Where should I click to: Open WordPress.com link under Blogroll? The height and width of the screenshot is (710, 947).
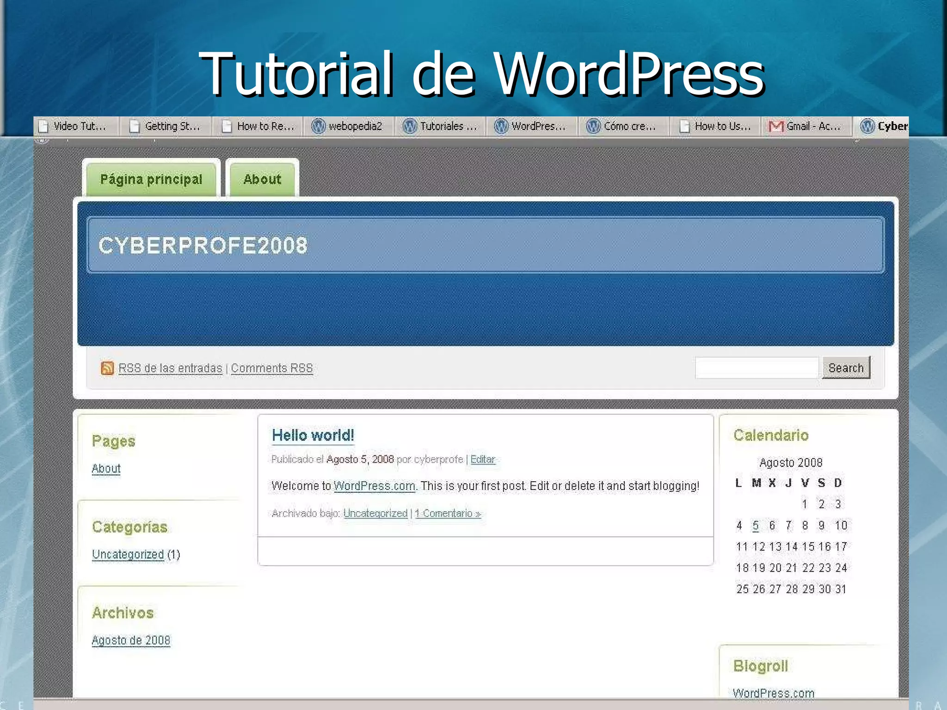click(x=774, y=693)
